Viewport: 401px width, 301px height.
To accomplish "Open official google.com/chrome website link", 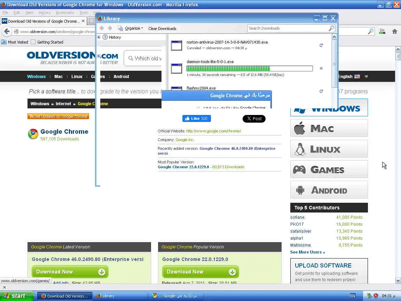I will point(213,131).
